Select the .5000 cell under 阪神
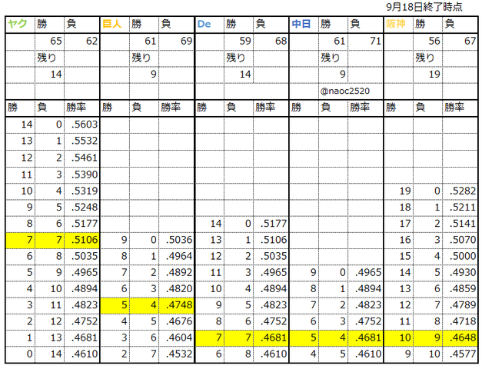 pyautogui.click(x=460, y=256)
